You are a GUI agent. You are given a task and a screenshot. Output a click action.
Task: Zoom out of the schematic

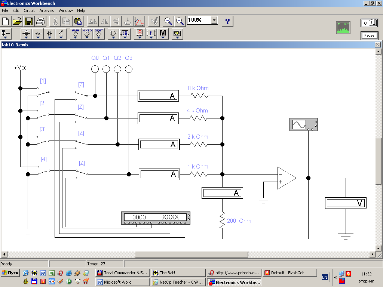tap(168, 21)
